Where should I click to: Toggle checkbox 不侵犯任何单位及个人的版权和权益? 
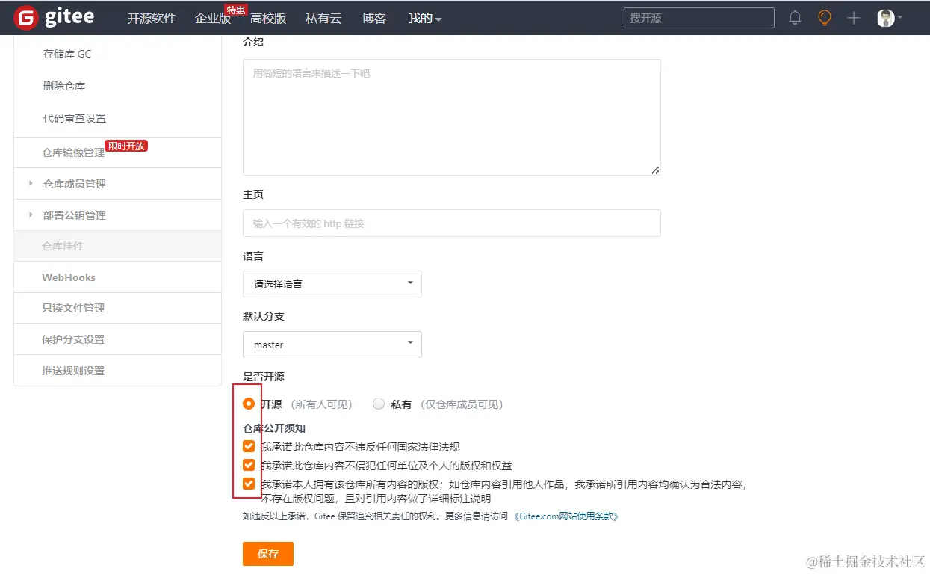pos(249,465)
